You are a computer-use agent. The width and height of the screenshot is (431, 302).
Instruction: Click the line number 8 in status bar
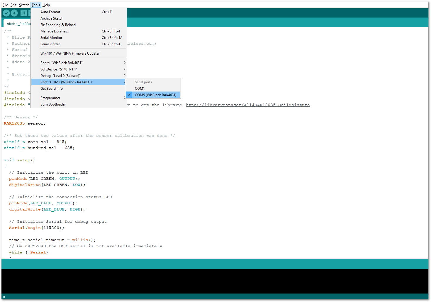coord(4,297)
